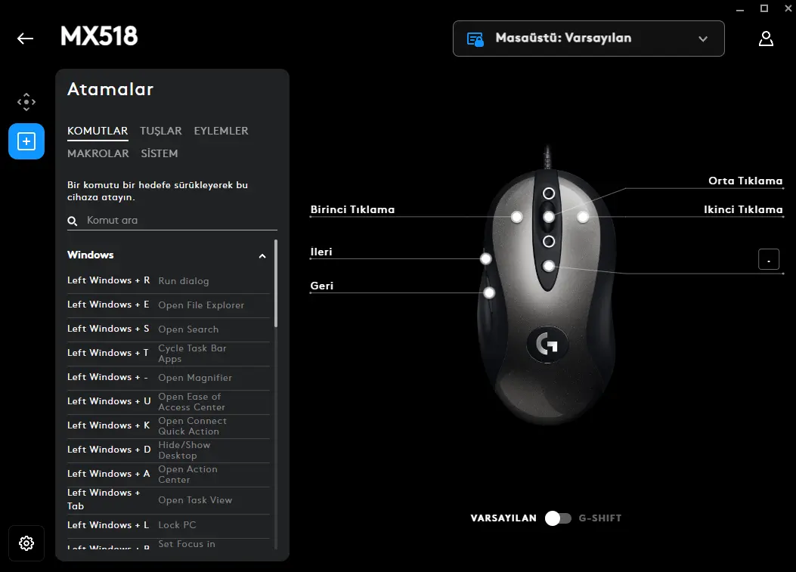
Task: Open the sensitivity DPI crosshair icon in sidebar
Action: [26, 102]
